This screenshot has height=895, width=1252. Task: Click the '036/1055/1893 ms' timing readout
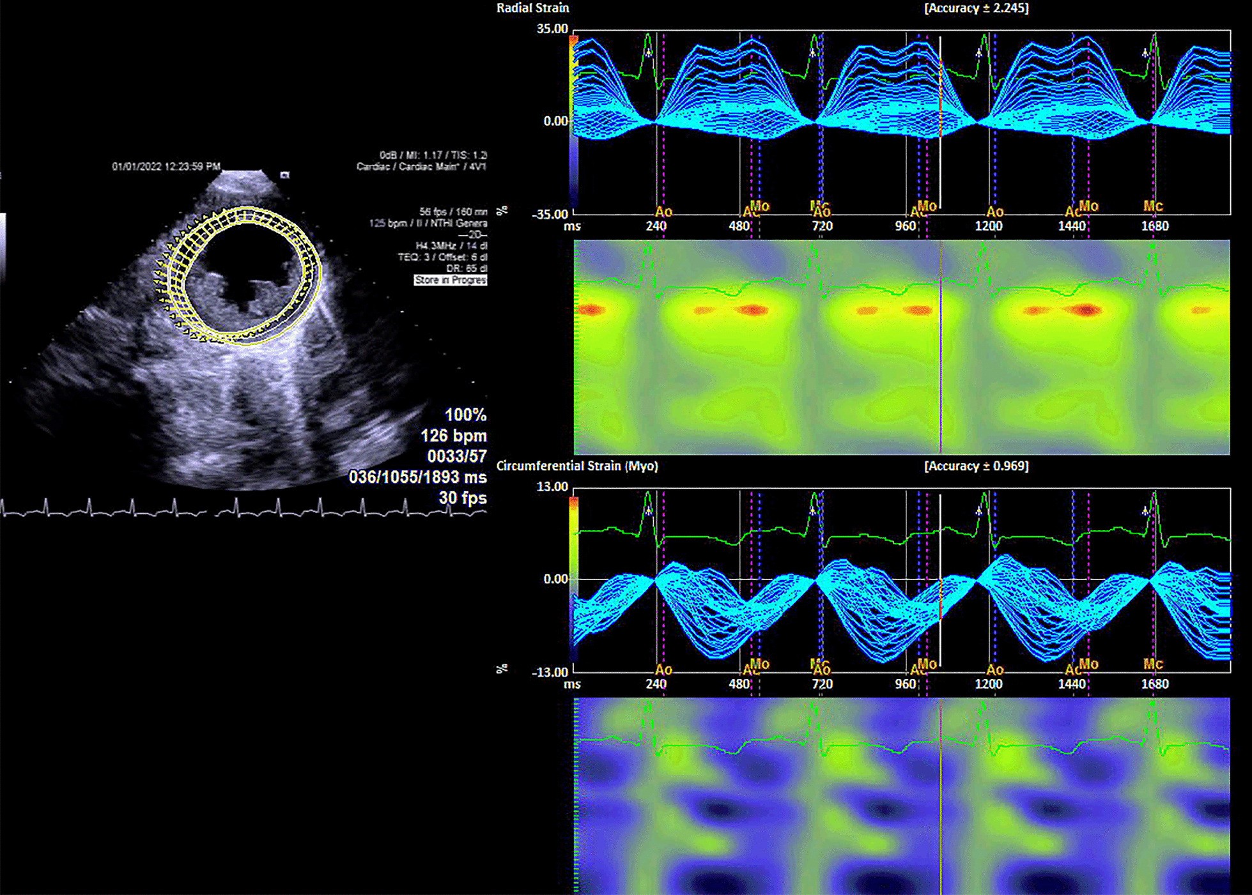(417, 477)
